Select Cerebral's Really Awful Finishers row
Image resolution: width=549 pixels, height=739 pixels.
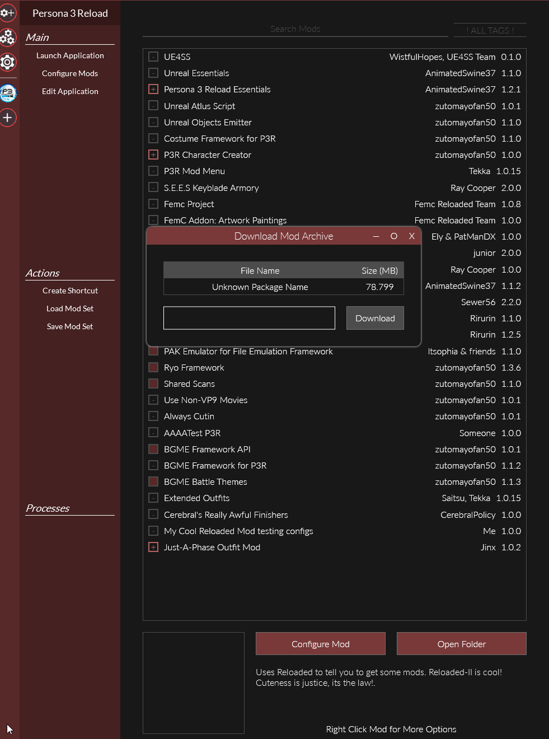(x=335, y=515)
